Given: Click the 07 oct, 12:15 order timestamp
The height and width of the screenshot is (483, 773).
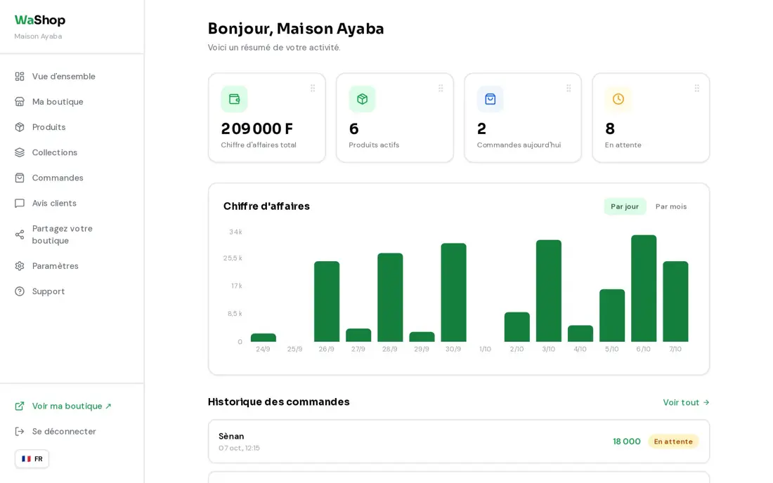Looking at the screenshot, I should (239, 448).
